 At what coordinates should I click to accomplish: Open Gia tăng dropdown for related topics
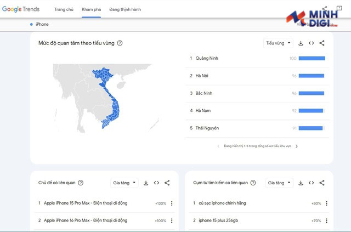tap(124, 183)
